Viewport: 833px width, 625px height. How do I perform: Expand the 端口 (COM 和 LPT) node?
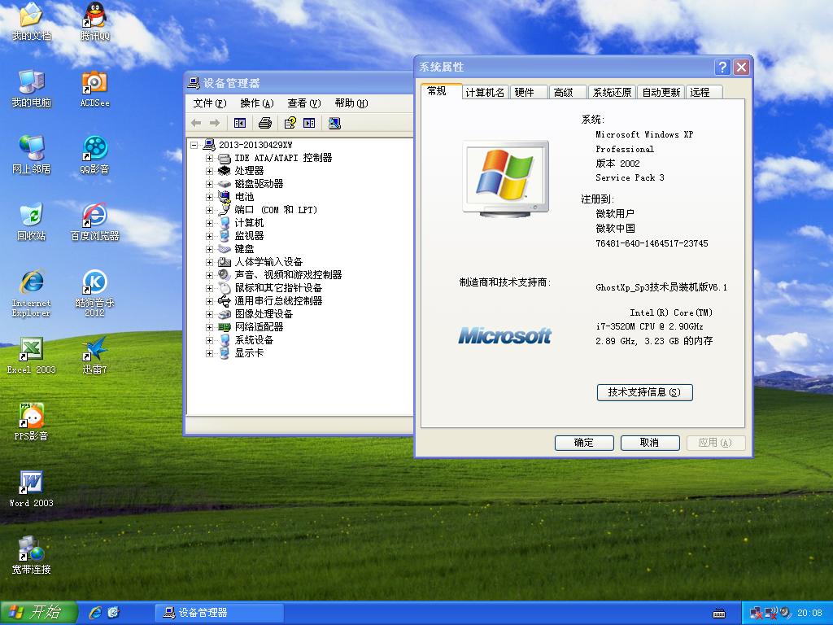(x=209, y=210)
